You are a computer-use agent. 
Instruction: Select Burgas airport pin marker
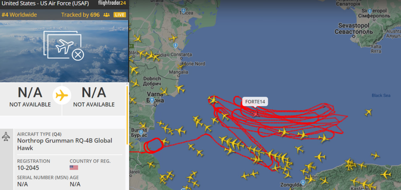pyautogui.click(x=141, y=133)
